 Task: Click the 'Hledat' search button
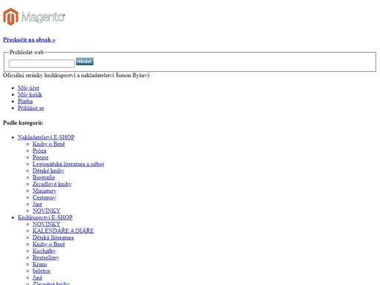(85, 62)
